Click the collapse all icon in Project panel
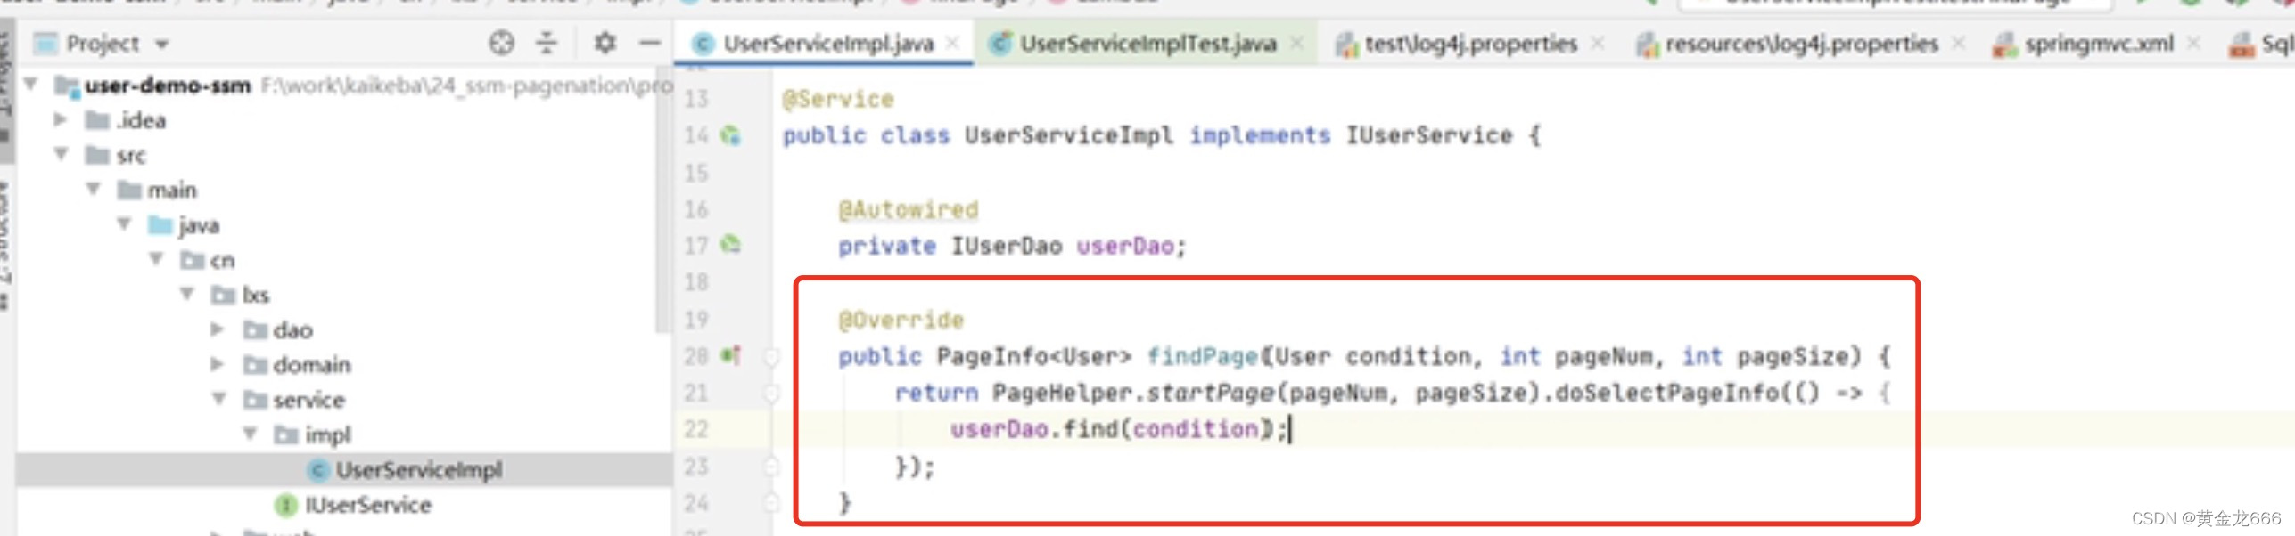Image resolution: width=2295 pixels, height=536 pixels. [547, 43]
